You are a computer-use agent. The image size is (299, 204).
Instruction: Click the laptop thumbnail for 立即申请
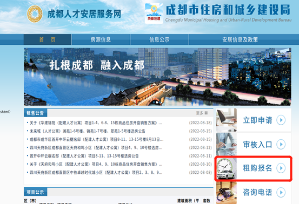pos(227,120)
